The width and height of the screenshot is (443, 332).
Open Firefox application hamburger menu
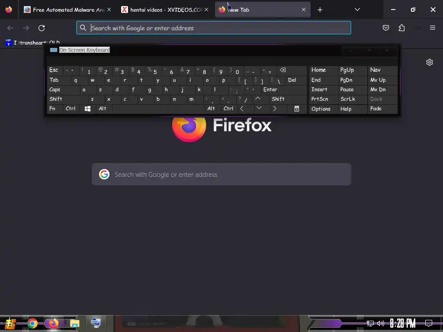433,28
